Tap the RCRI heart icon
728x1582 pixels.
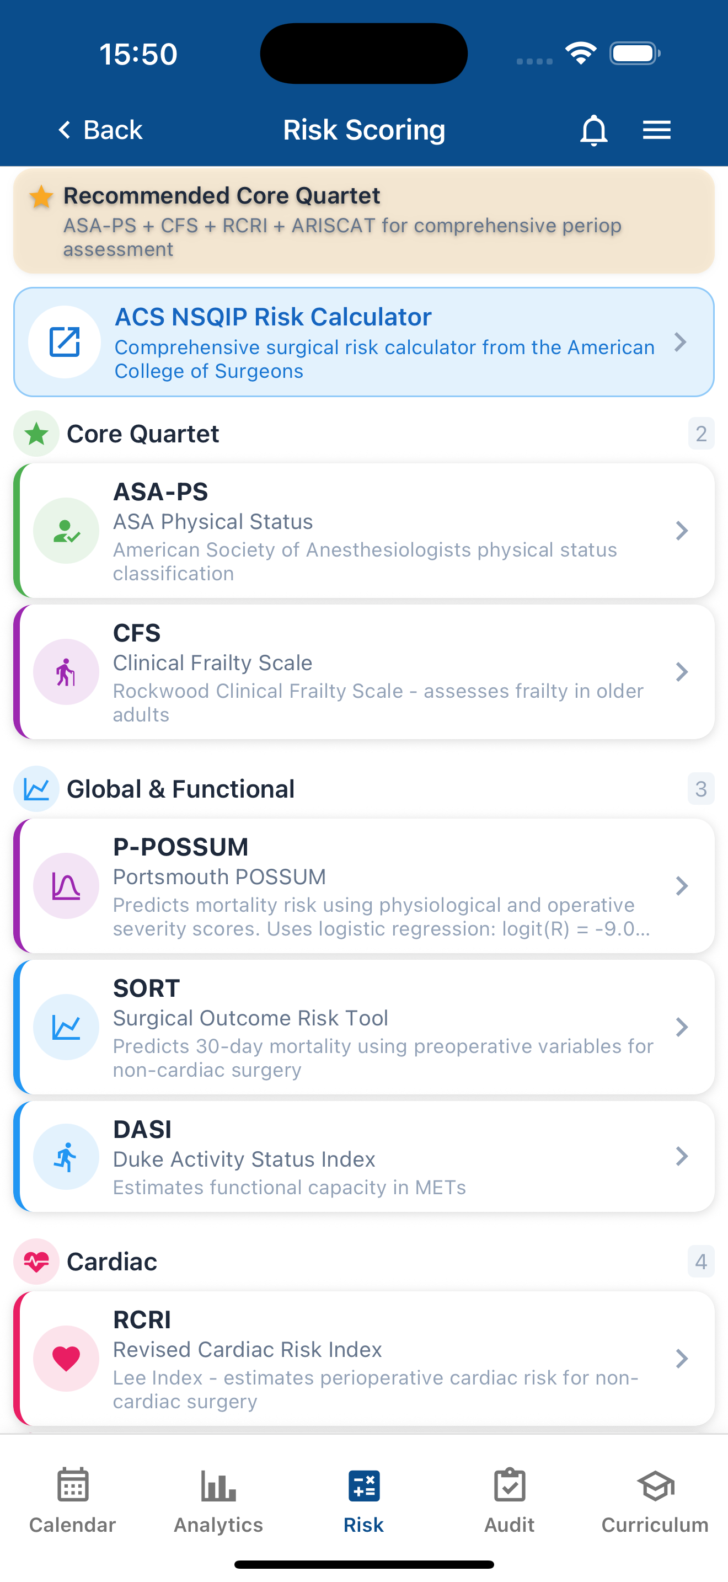click(66, 1359)
